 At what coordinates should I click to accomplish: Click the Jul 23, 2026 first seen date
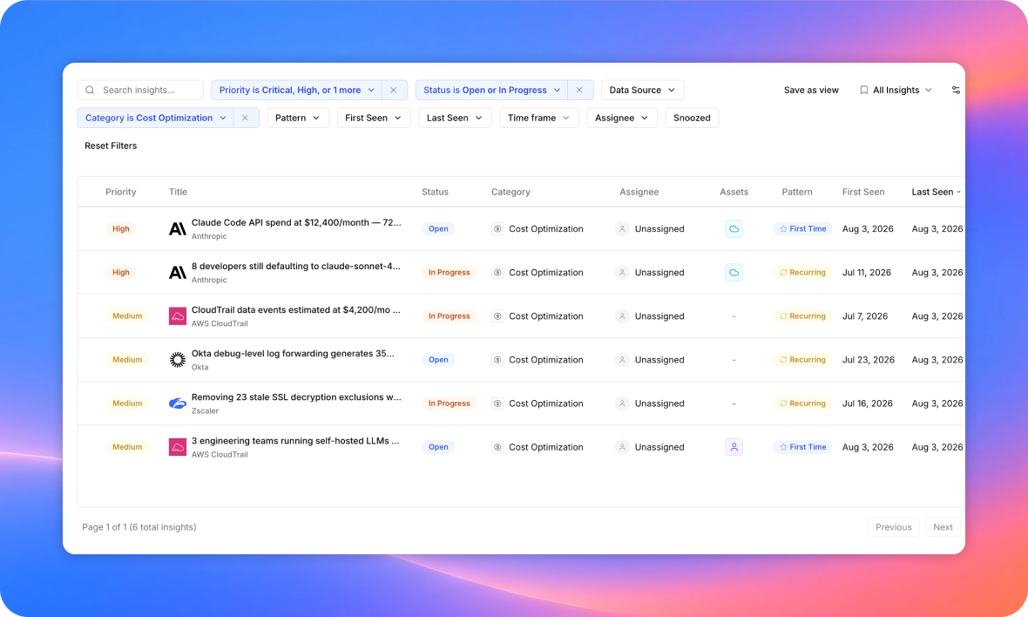click(869, 359)
